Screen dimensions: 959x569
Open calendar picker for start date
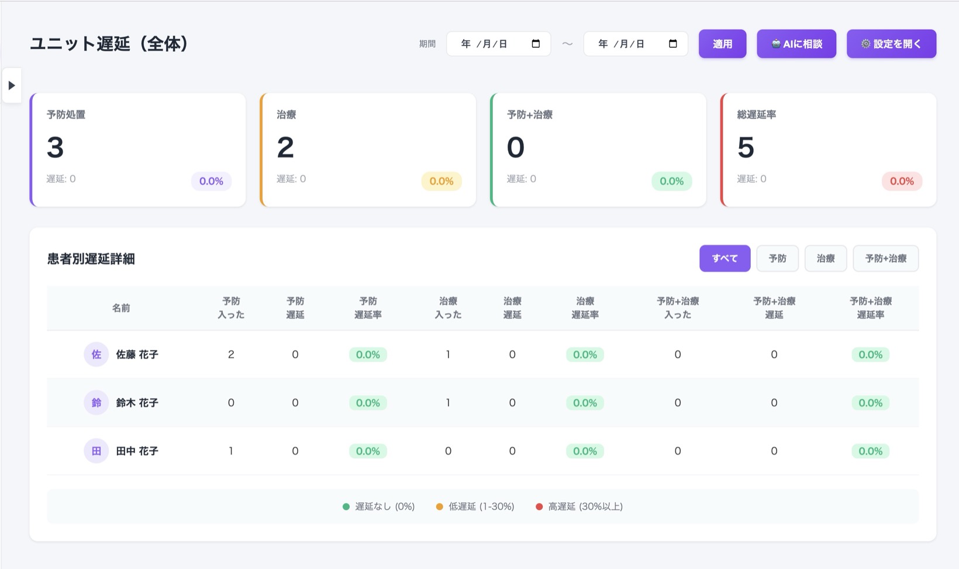pos(536,44)
